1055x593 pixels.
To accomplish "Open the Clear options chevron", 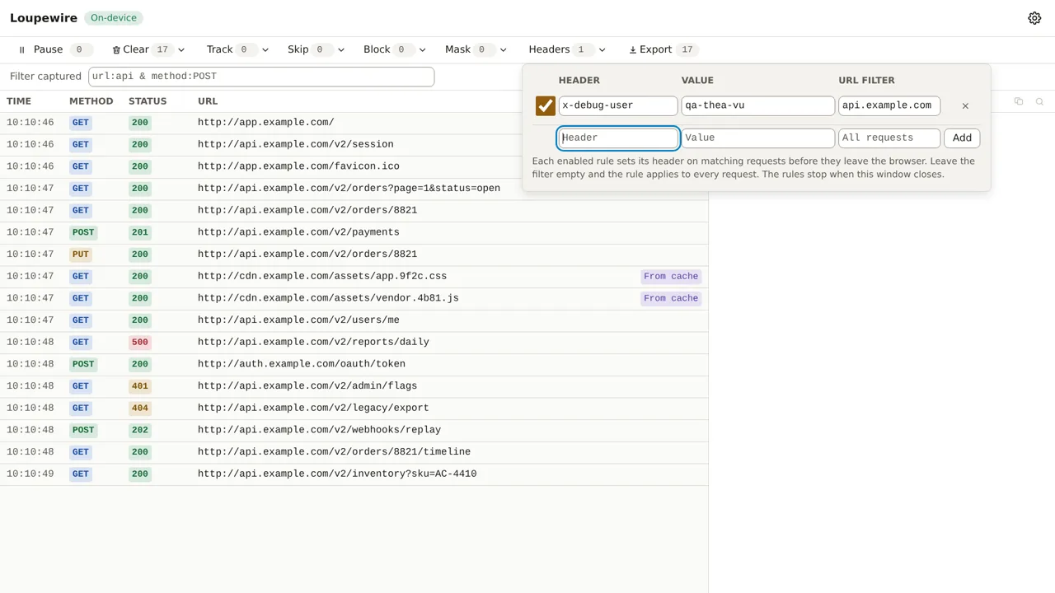I will tap(181, 49).
